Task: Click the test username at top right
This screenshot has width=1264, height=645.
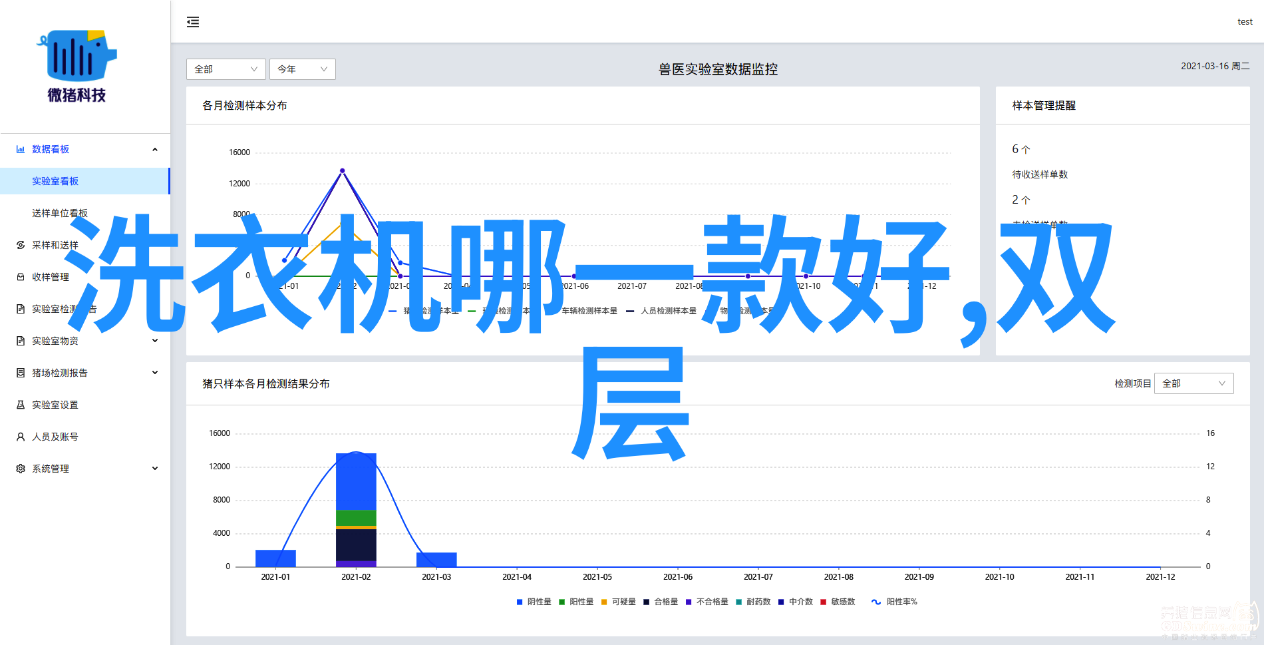Action: click(x=1245, y=22)
